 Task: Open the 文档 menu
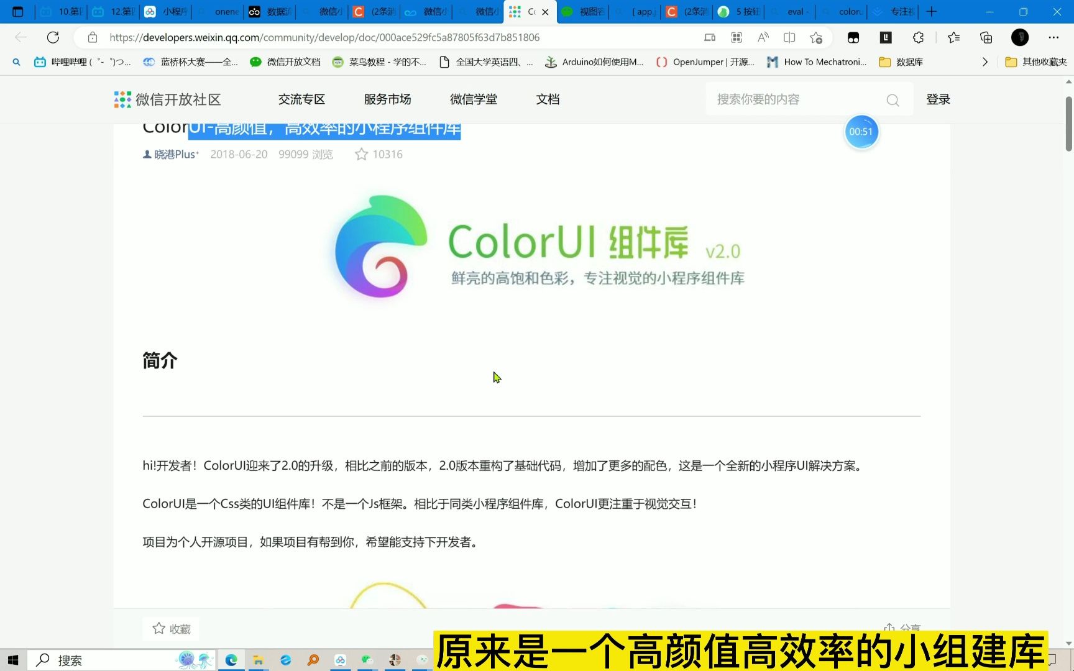(548, 99)
